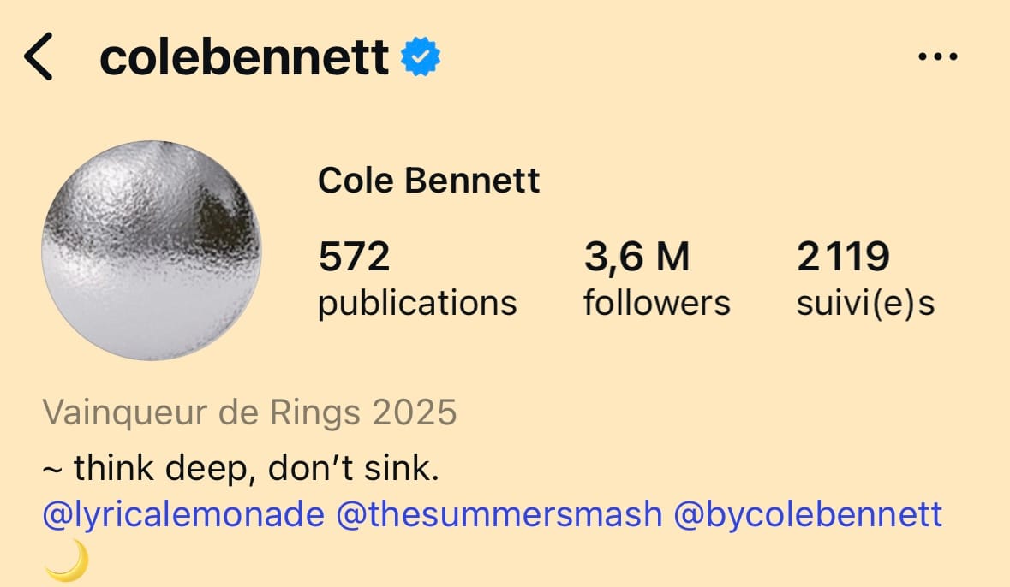Click the Vainqueur de Rings 2025 badge text
The width and height of the screenshot is (1010, 587).
251,412
